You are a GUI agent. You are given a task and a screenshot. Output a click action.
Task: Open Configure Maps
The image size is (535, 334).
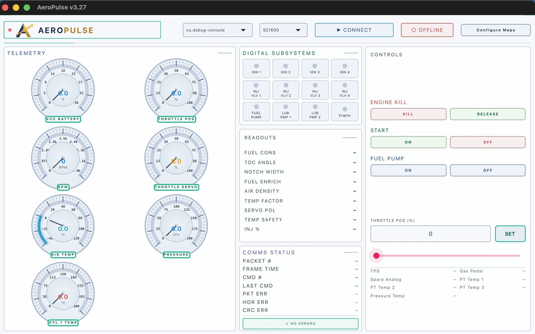point(496,30)
